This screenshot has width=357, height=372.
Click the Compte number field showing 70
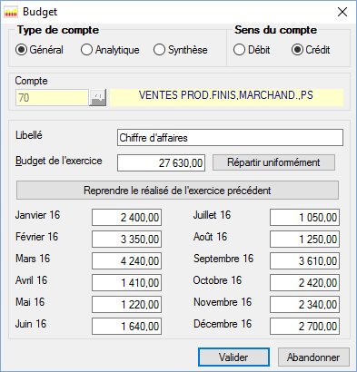pos(52,98)
